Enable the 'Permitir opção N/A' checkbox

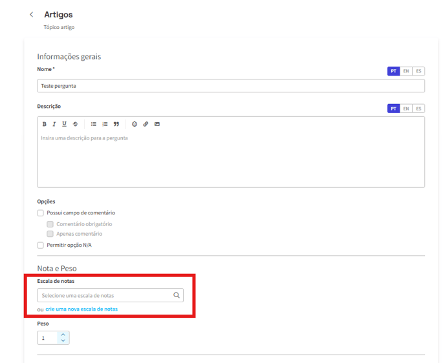(41, 245)
